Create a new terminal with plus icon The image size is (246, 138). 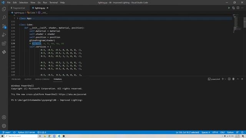[x=223, y=79]
